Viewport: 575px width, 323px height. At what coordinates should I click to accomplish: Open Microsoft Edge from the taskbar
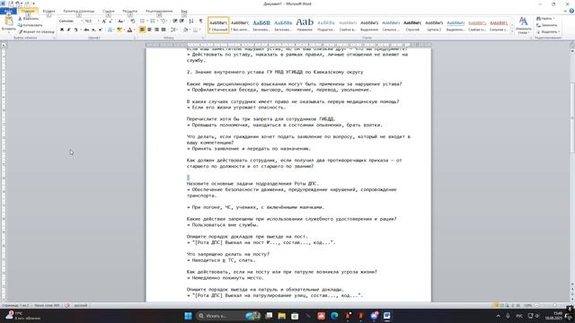coord(334,316)
